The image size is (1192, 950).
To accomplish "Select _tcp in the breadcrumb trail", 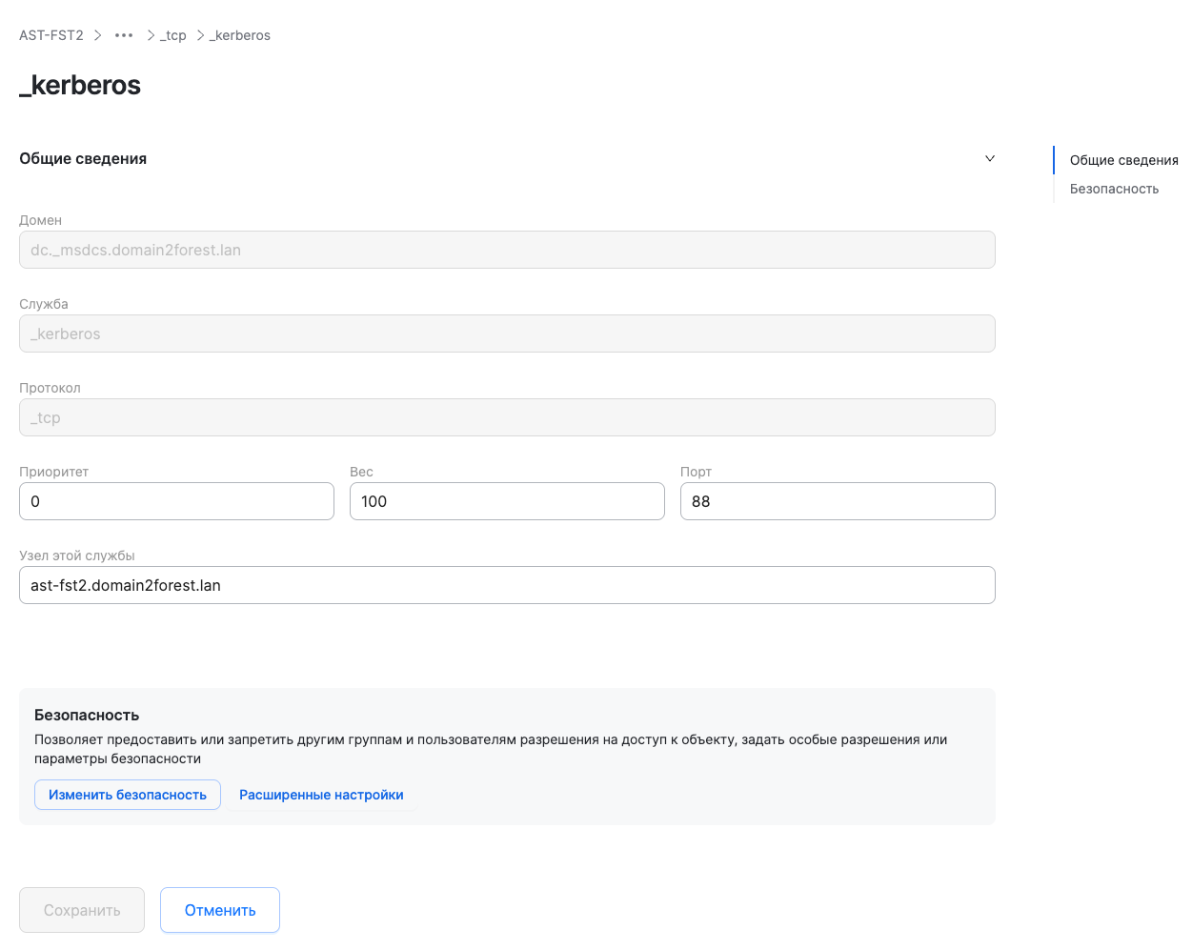I will pos(172,34).
